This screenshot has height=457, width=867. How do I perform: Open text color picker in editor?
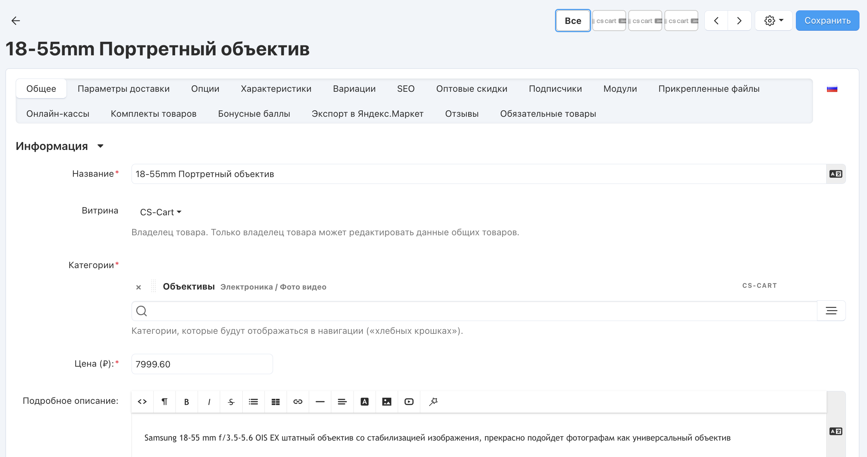pos(365,402)
